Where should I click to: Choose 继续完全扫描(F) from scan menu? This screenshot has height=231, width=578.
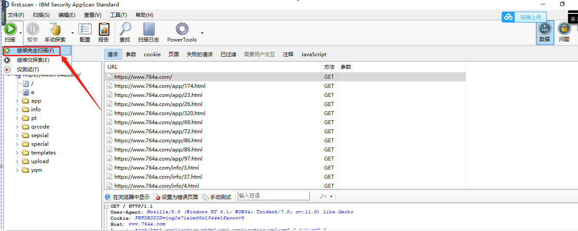pyautogui.click(x=36, y=51)
